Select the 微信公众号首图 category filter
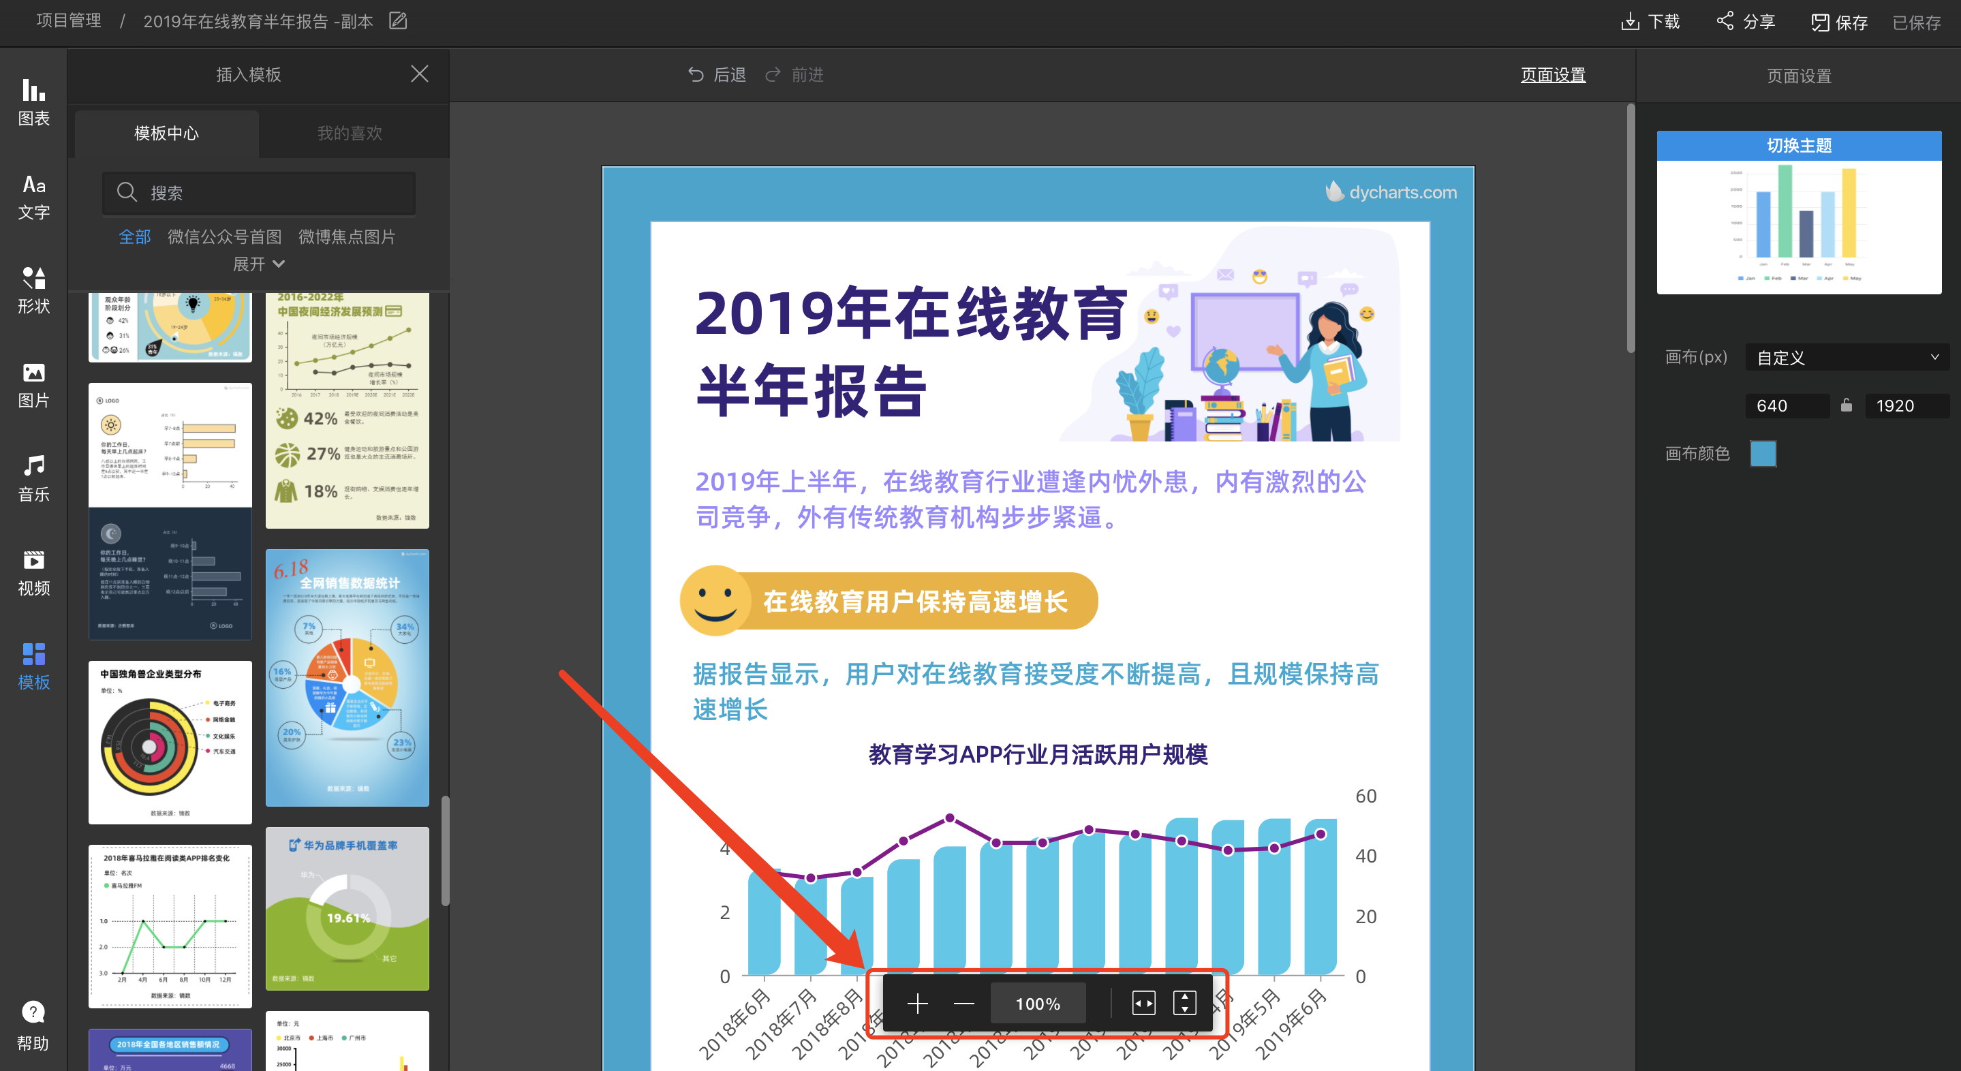The image size is (1961, 1071). click(x=225, y=236)
